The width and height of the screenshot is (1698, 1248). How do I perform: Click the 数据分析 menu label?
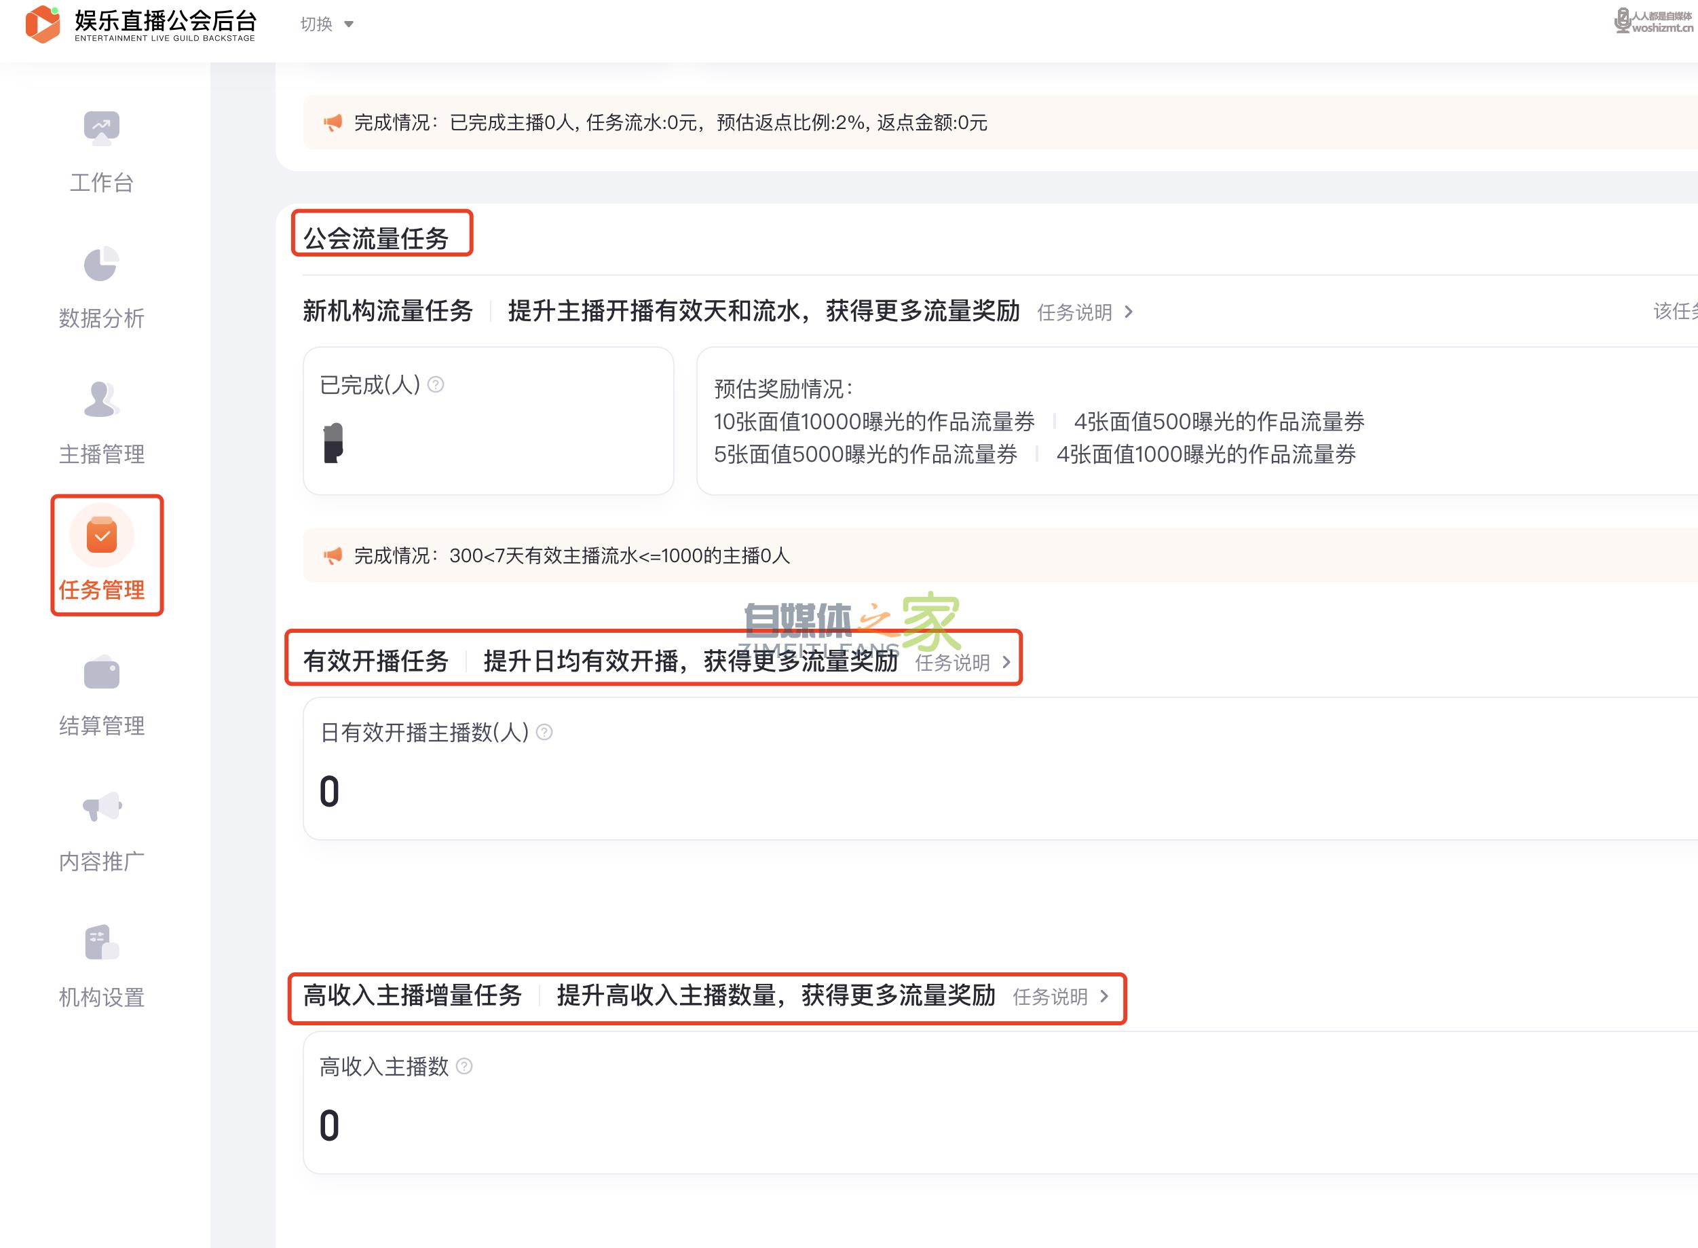[x=101, y=318]
